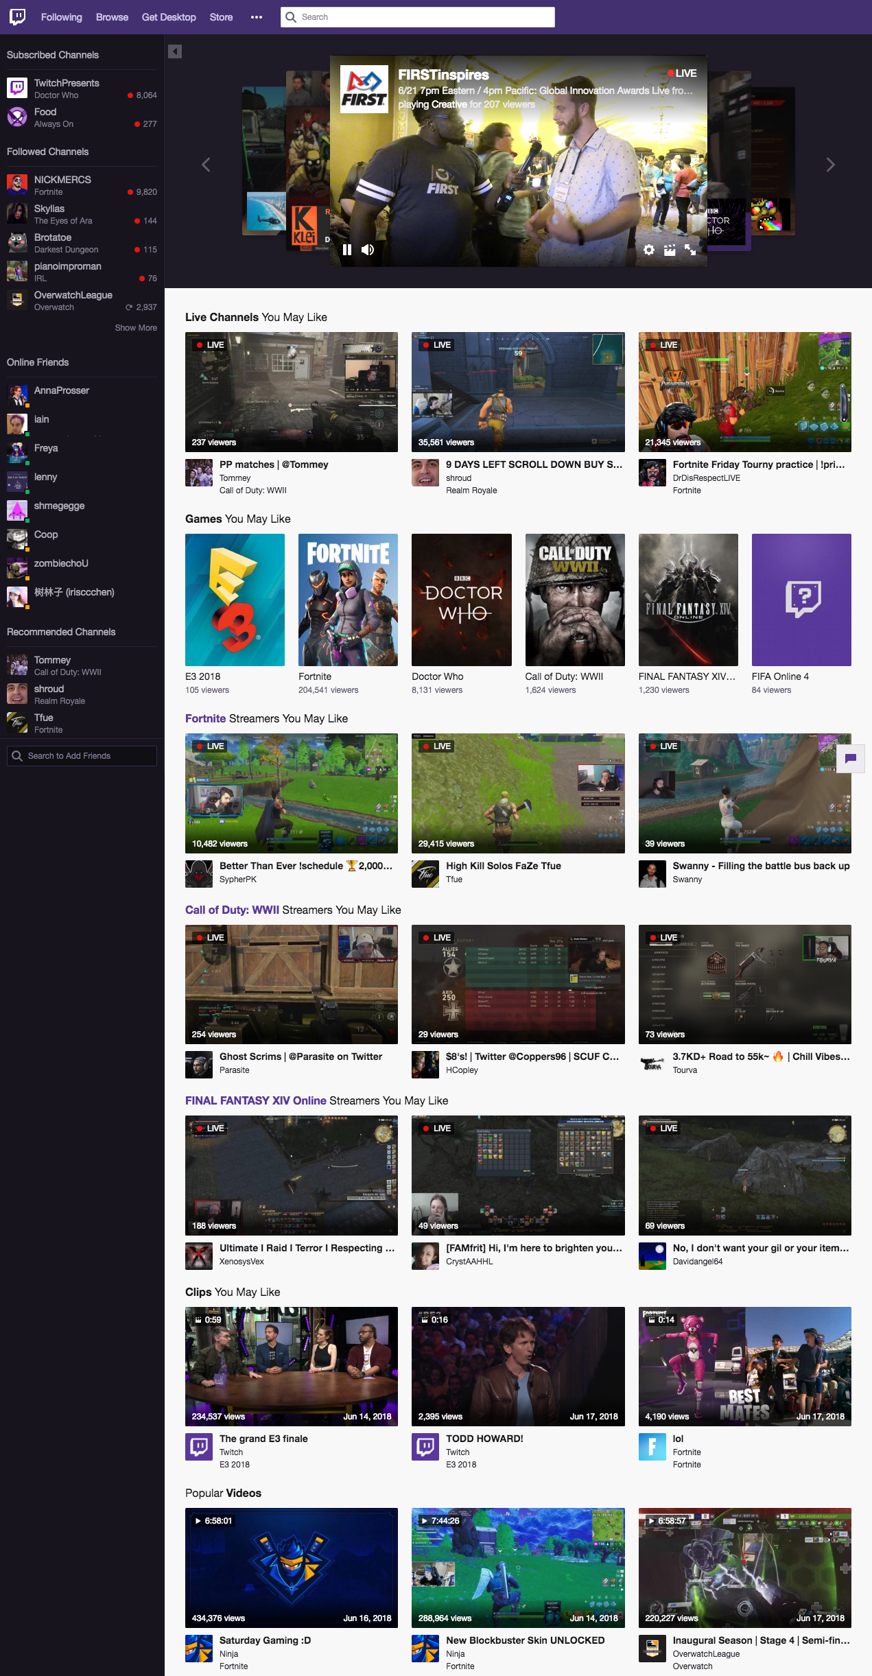The height and width of the screenshot is (1676, 872).
Task: Open Tfue avatar in Recommended Channels
Action: pyautogui.click(x=17, y=722)
